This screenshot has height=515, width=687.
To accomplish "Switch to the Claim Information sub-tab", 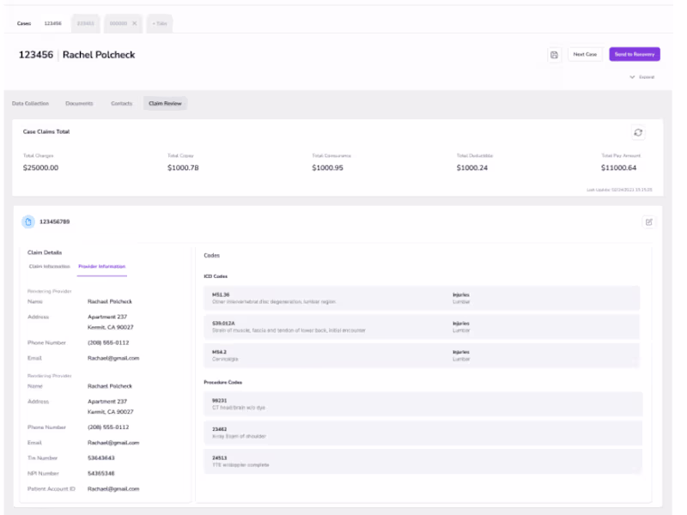I will coord(50,267).
